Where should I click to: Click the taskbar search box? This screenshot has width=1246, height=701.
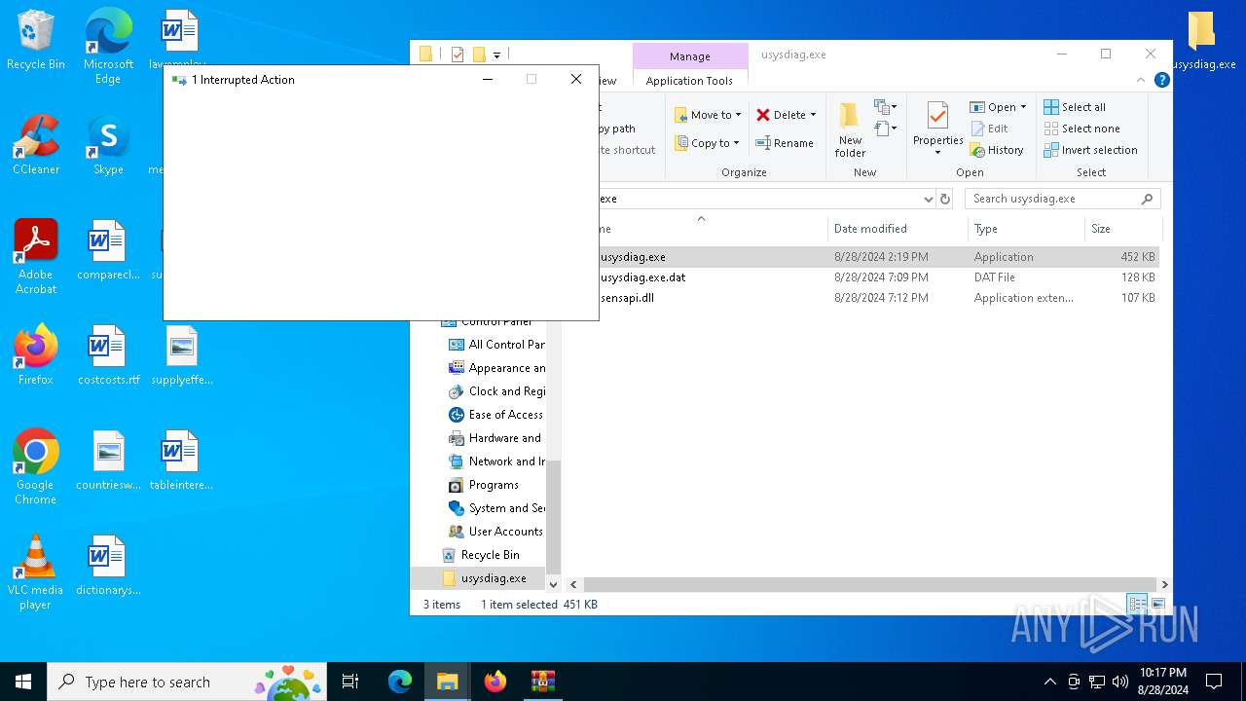point(187,682)
